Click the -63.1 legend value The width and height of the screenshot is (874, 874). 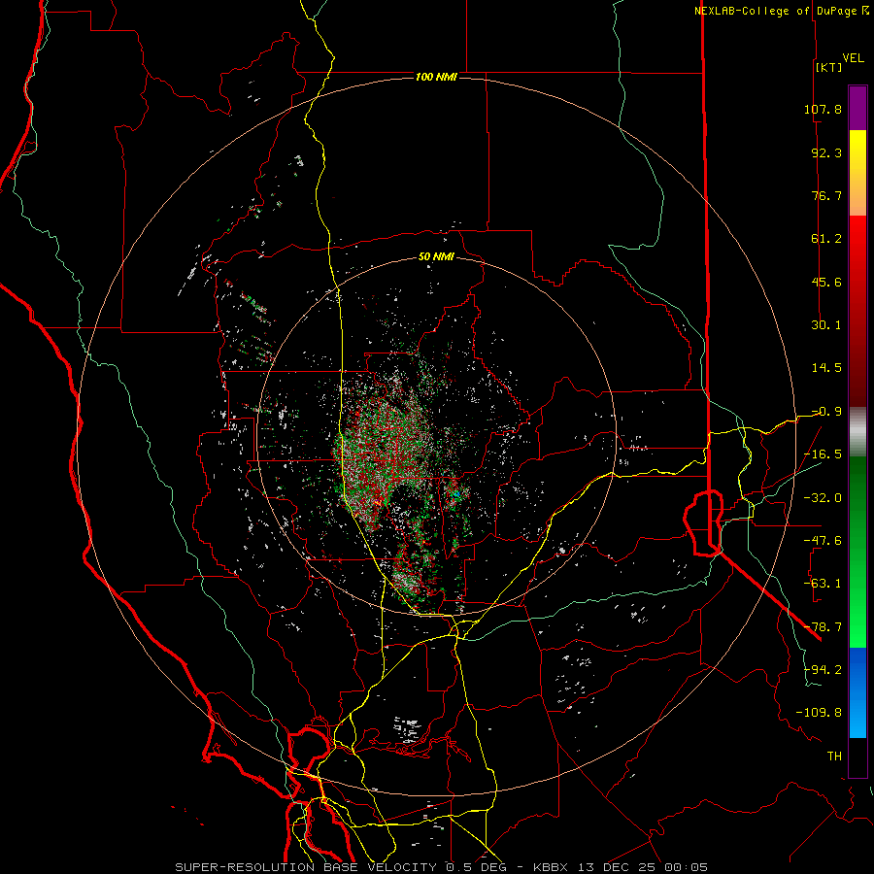[823, 584]
